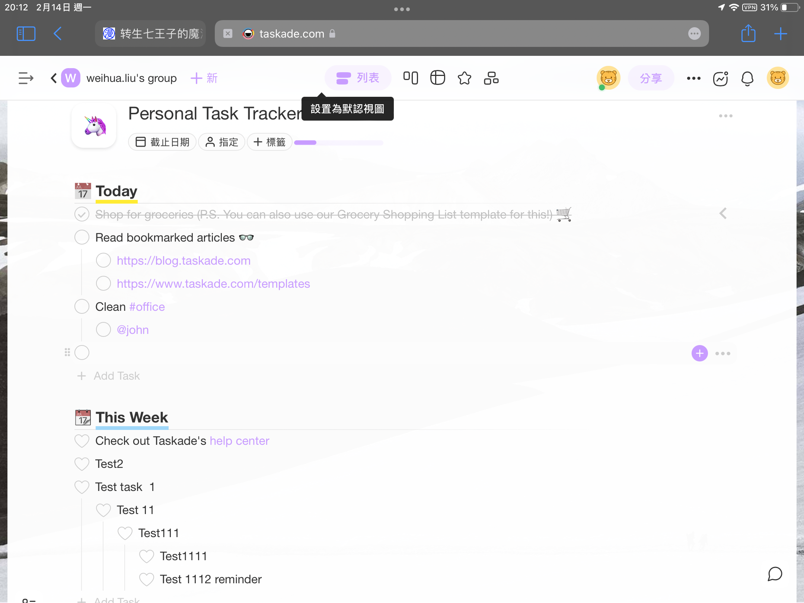804x603 pixels.
Task: Toggle the heart on Check out Taskade's task
Action: [x=82, y=441]
